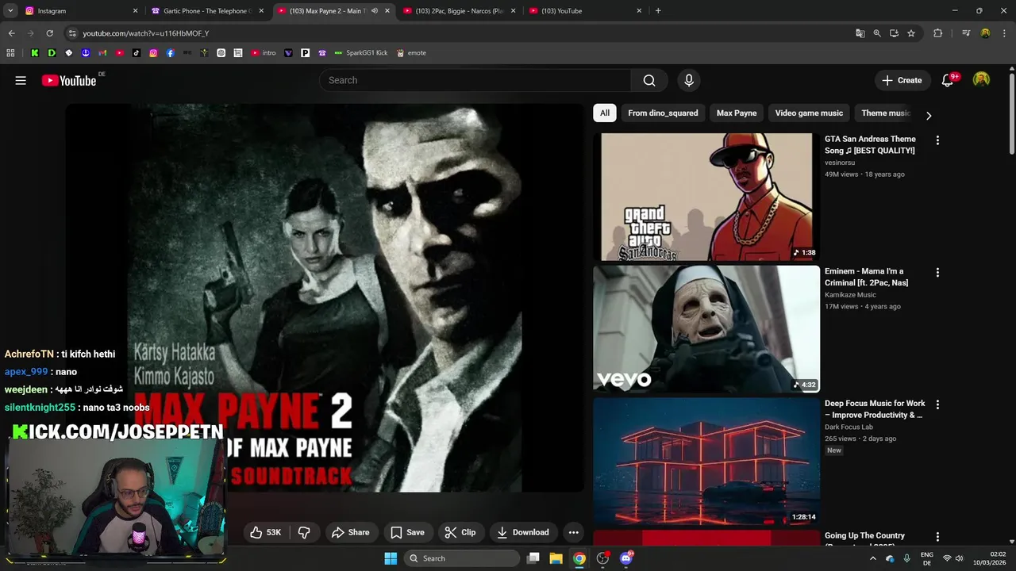
Task: Open options for GTA San Andreas video
Action: pos(937,140)
